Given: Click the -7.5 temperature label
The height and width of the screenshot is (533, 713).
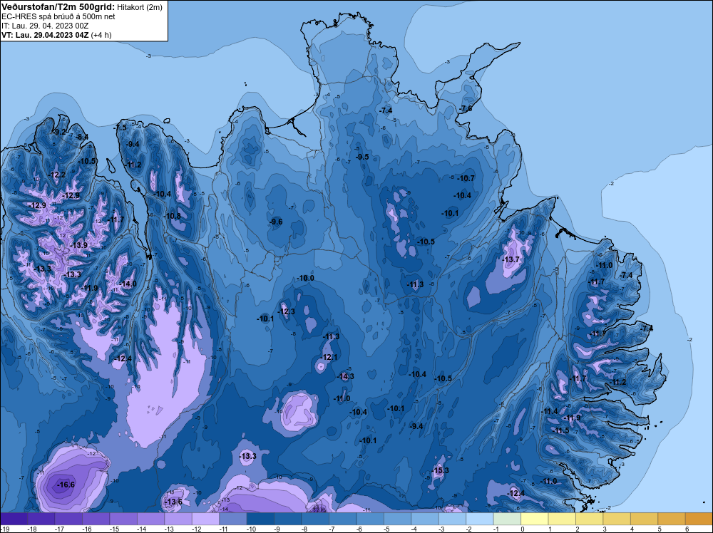Looking at the screenshot, I should (x=120, y=128).
